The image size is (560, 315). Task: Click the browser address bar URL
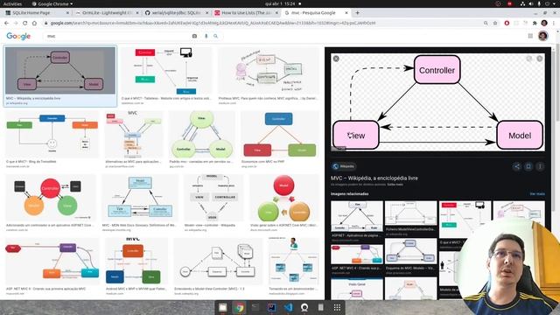coord(213,23)
